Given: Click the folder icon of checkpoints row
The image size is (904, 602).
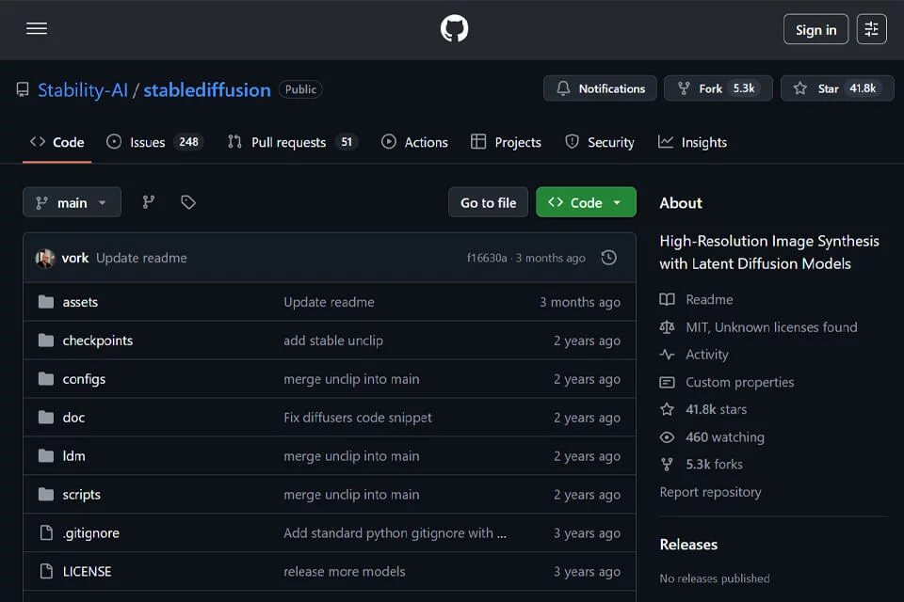Looking at the screenshot, I should tap(45, 341).
